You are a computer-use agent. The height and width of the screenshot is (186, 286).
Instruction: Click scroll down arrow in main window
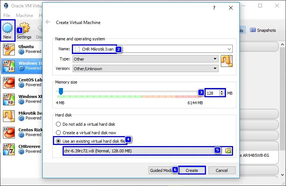pyautogui.click(x=282, y=175)
